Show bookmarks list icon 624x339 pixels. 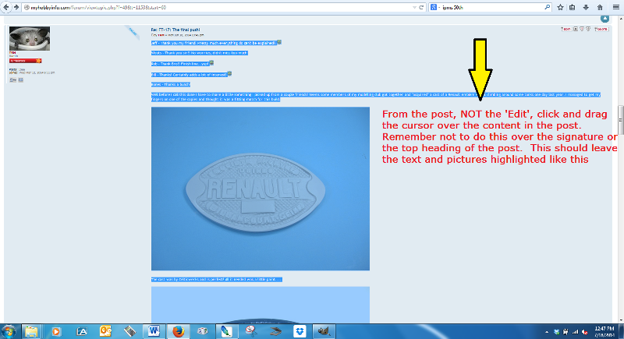[573, 7]
